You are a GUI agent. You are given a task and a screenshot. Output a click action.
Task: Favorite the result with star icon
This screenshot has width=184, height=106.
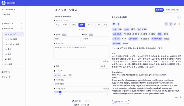pyautogui.click(x=179, y=24)
